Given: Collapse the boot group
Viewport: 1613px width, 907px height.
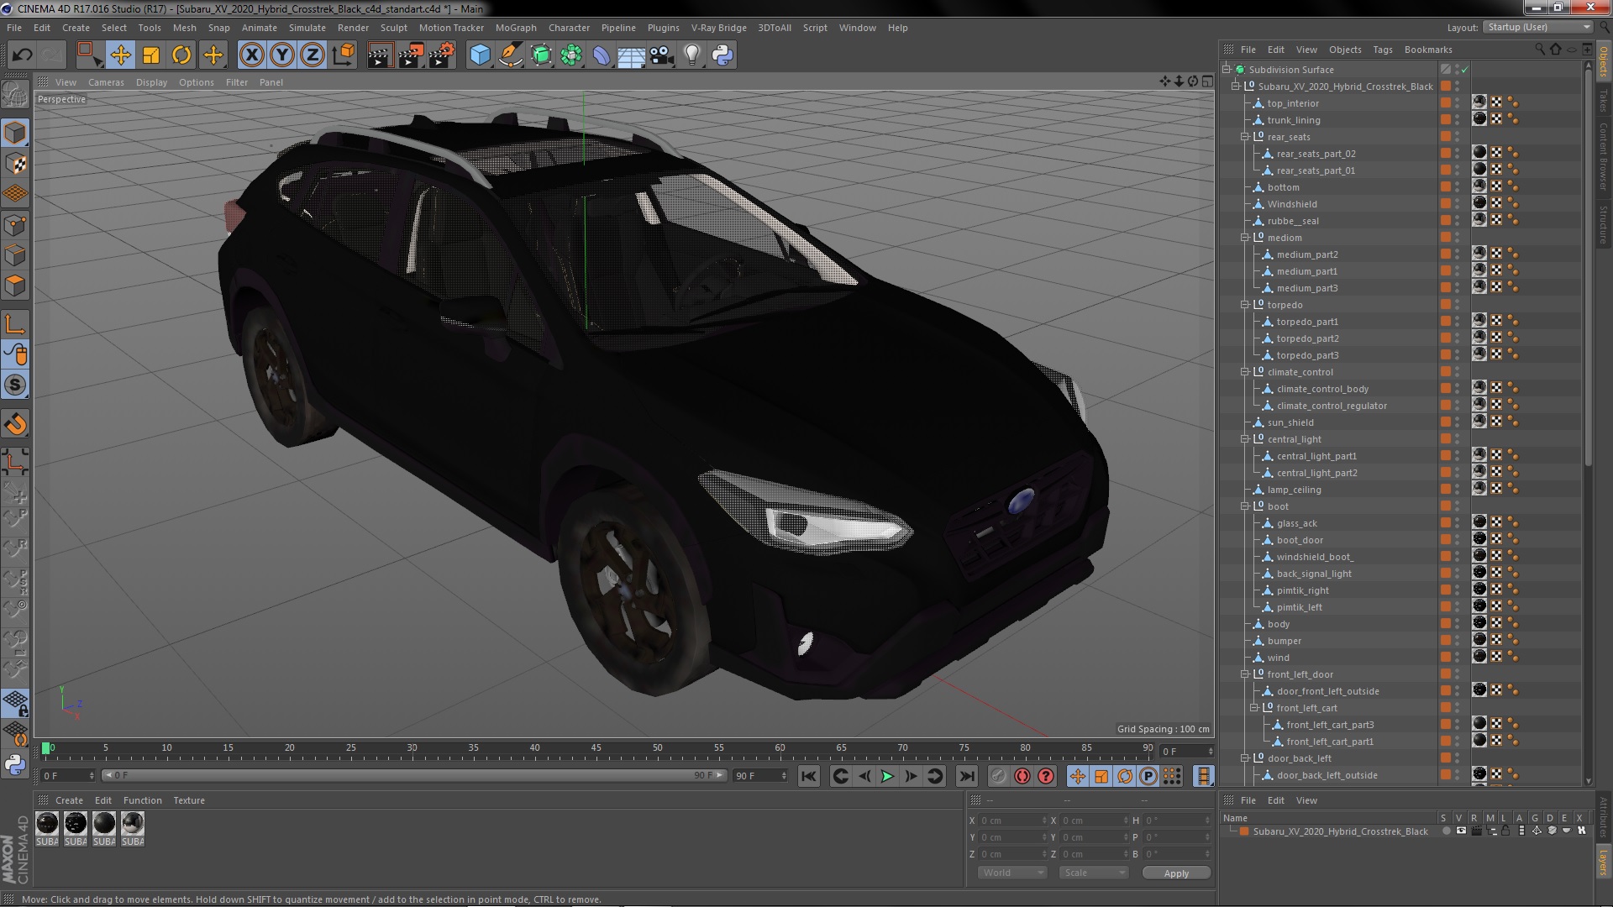Looking at the screenshot, I should click(1245, 506).
